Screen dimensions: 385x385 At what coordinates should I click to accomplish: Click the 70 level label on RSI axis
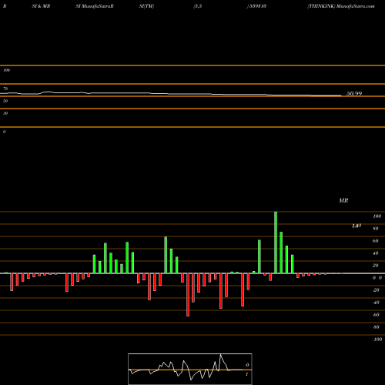pyautogui.click(x=5, y=89)
